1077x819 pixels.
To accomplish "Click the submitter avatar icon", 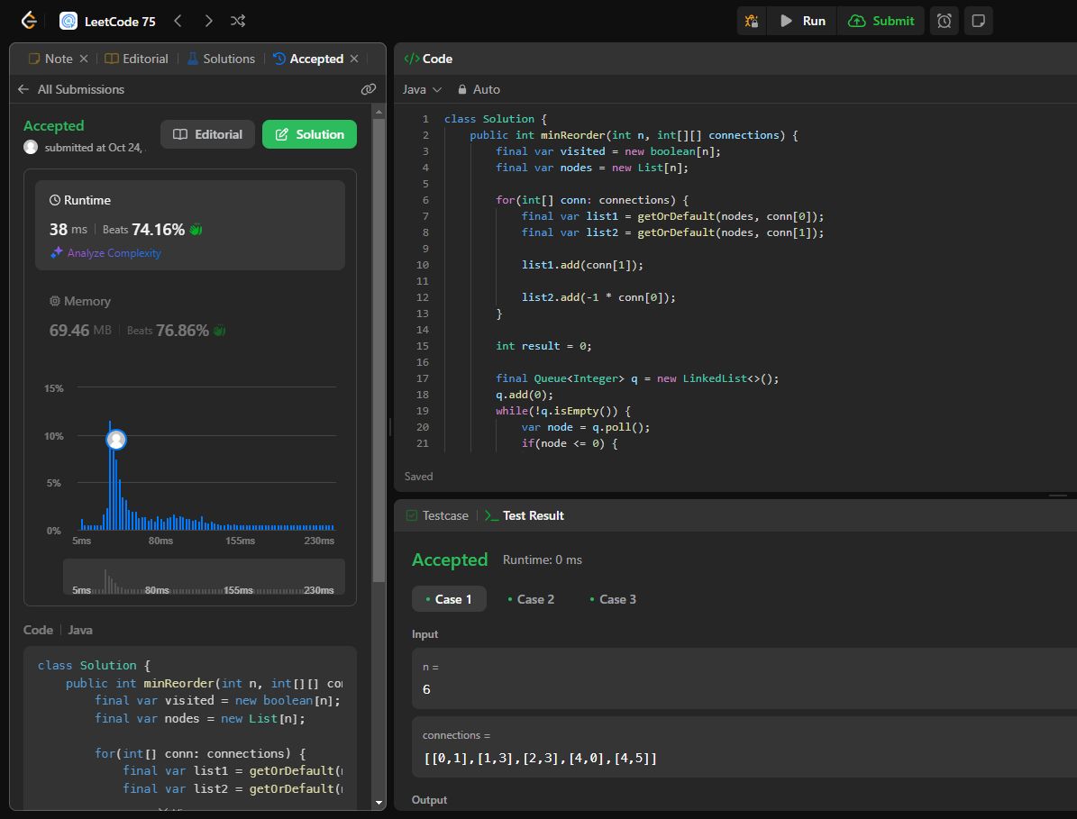I will click(31, 147).
